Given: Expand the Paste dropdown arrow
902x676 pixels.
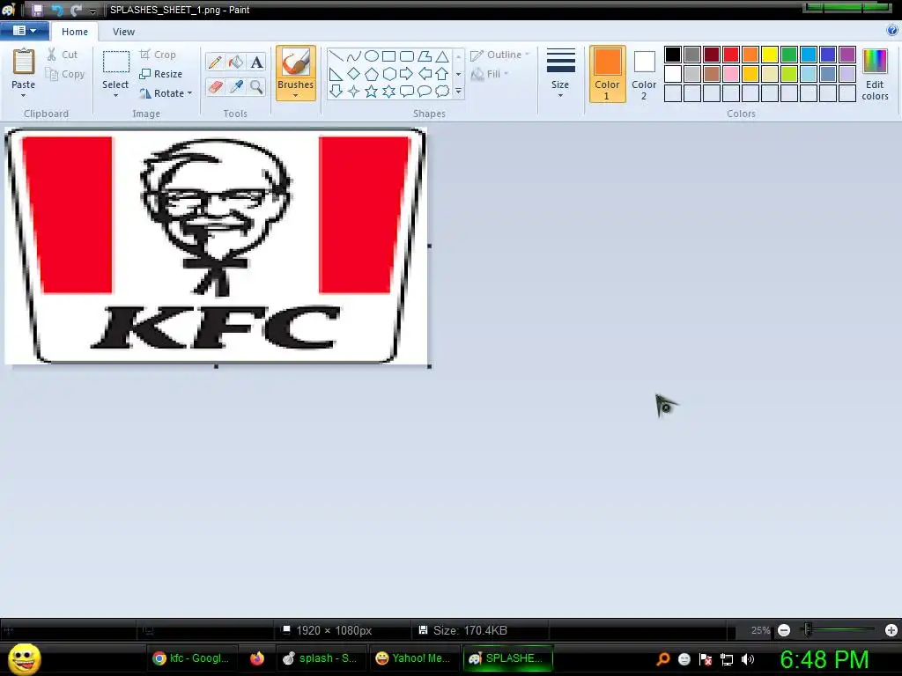Looking at the screenshot, I should click(x=24, y=96).
